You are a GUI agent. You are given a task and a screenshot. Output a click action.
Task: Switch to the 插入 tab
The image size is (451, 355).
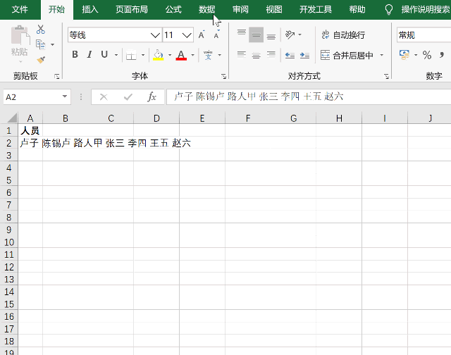pos(90,9)
